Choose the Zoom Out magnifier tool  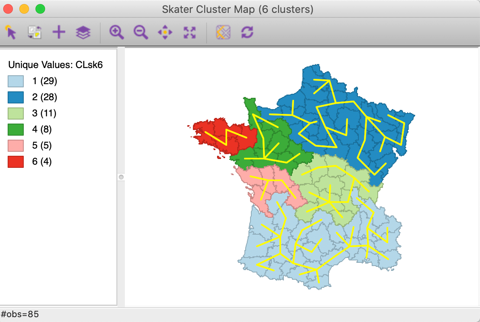pos(141,32)
